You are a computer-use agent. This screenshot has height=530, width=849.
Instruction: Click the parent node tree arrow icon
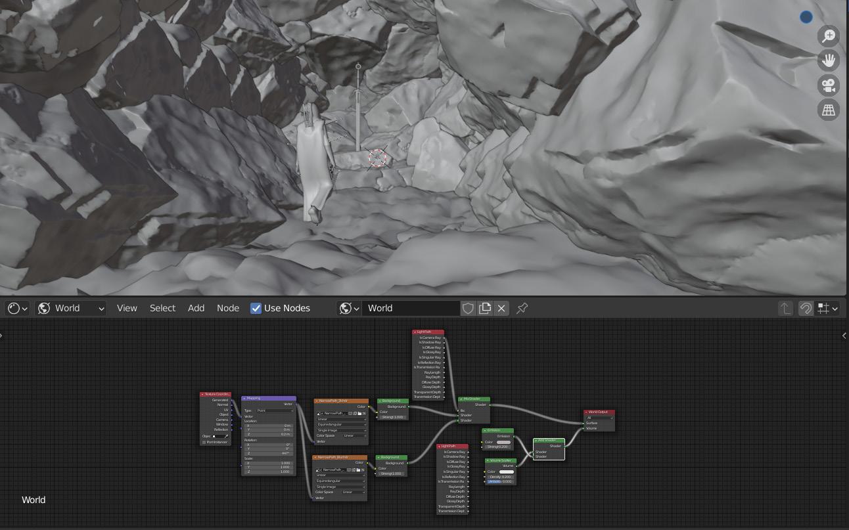(x=785, y=308)
